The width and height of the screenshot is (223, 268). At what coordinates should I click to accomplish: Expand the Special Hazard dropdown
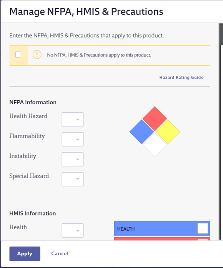click(x=73, y=179)
